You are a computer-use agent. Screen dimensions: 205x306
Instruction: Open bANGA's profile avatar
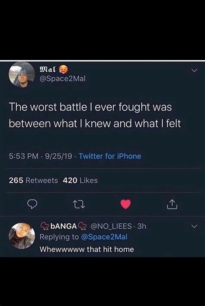pos(22,236)
